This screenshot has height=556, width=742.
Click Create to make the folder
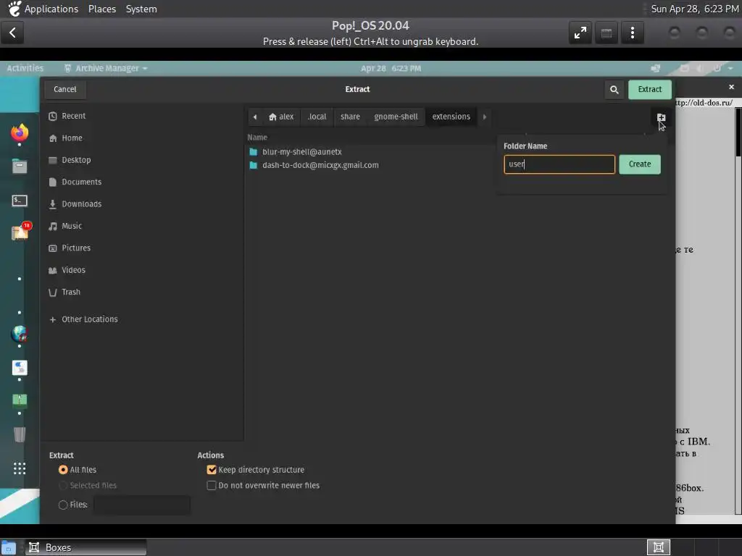pos(639,164)
